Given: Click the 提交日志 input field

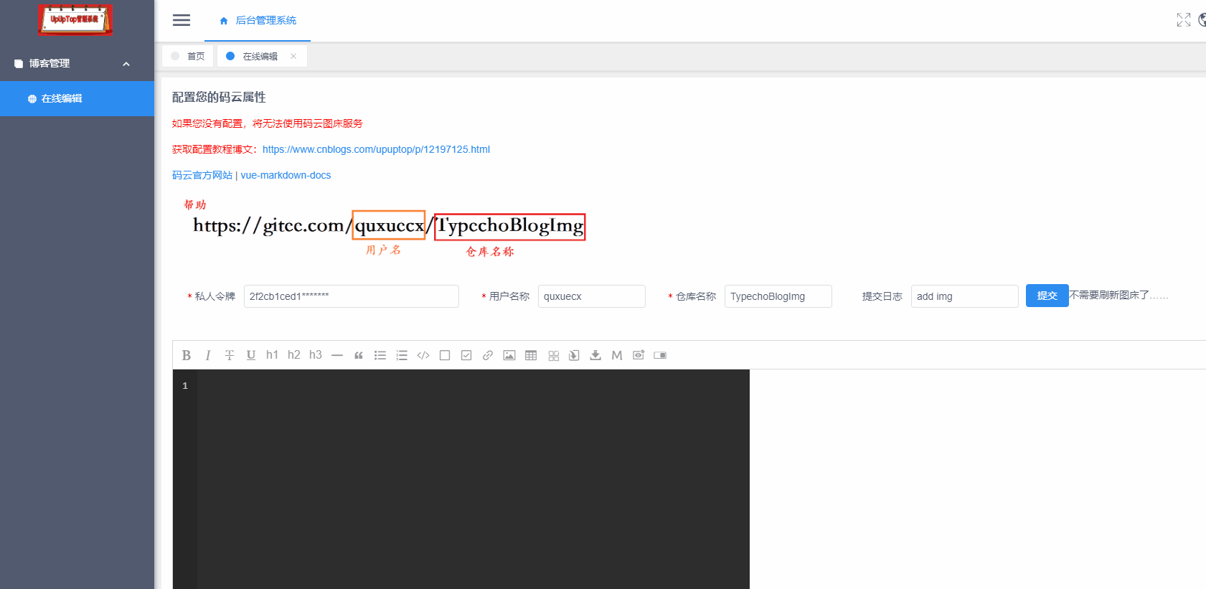Looking at the screenshot, I should (x=965, y=296).
